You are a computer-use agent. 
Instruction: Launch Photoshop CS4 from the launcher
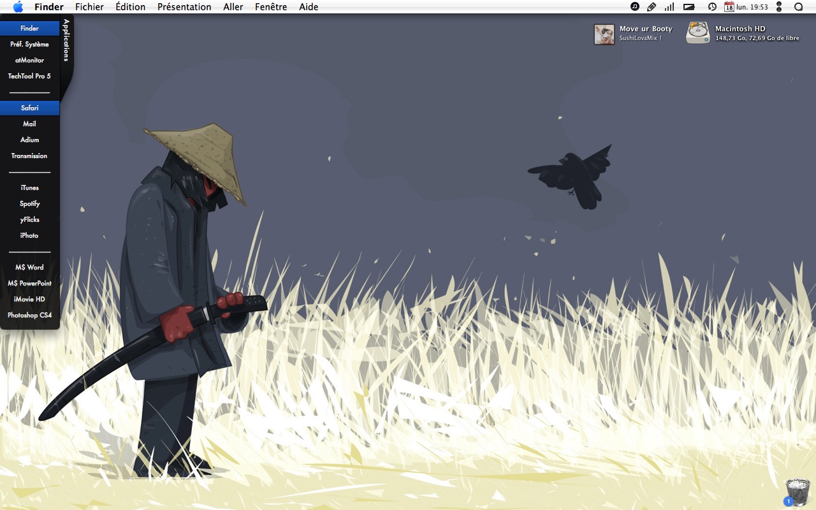click(29, 315)
